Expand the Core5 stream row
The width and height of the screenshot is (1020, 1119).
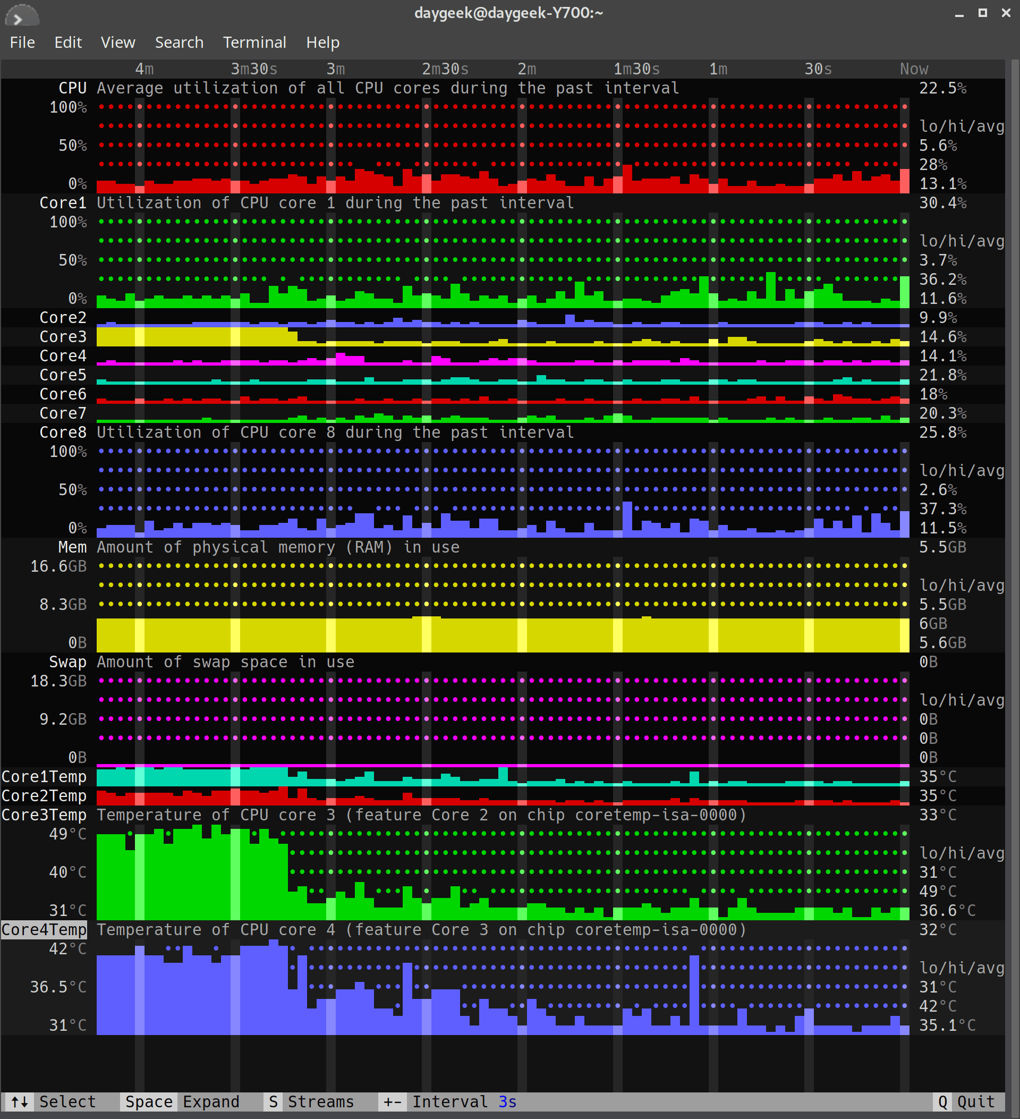(63, 375)
